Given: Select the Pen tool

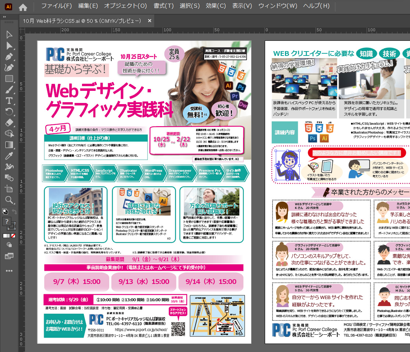Looking at the screenshot, I should (9, 57).
